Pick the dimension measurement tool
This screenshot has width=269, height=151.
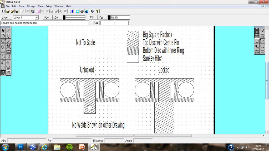[8, 52]
